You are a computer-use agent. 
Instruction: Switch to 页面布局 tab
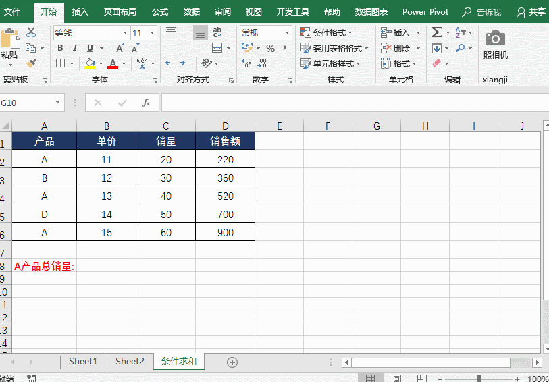click(120, 12)
